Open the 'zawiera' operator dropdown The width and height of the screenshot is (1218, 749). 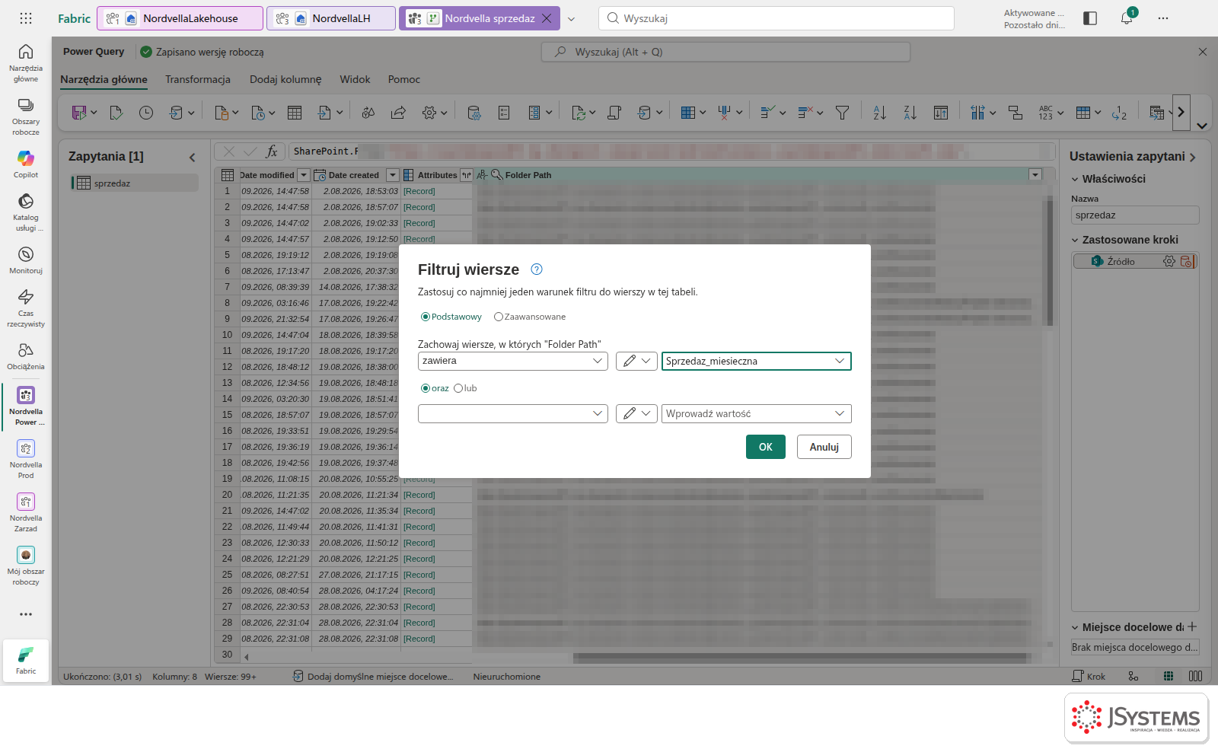513,361
